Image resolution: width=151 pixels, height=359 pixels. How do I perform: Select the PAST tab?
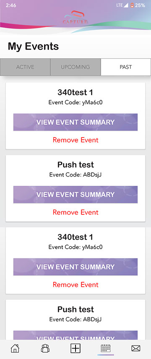pos(125,67)
